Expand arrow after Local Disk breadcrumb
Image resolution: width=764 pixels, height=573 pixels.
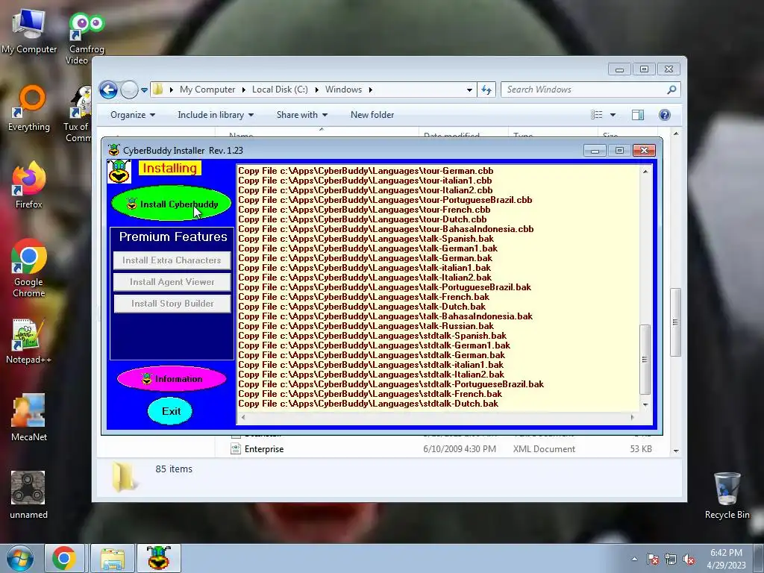pyautogui.click(x=316, y=90)
